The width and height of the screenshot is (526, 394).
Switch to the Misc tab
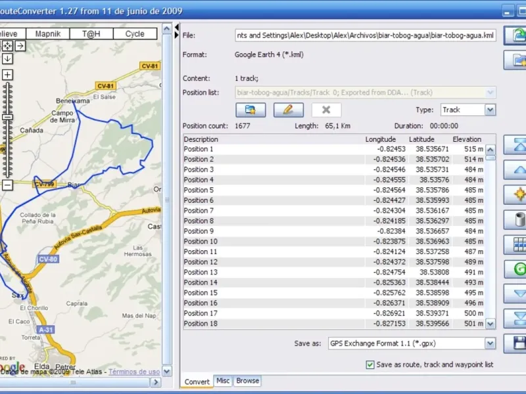pyautogui.click(x=223, y=381)
